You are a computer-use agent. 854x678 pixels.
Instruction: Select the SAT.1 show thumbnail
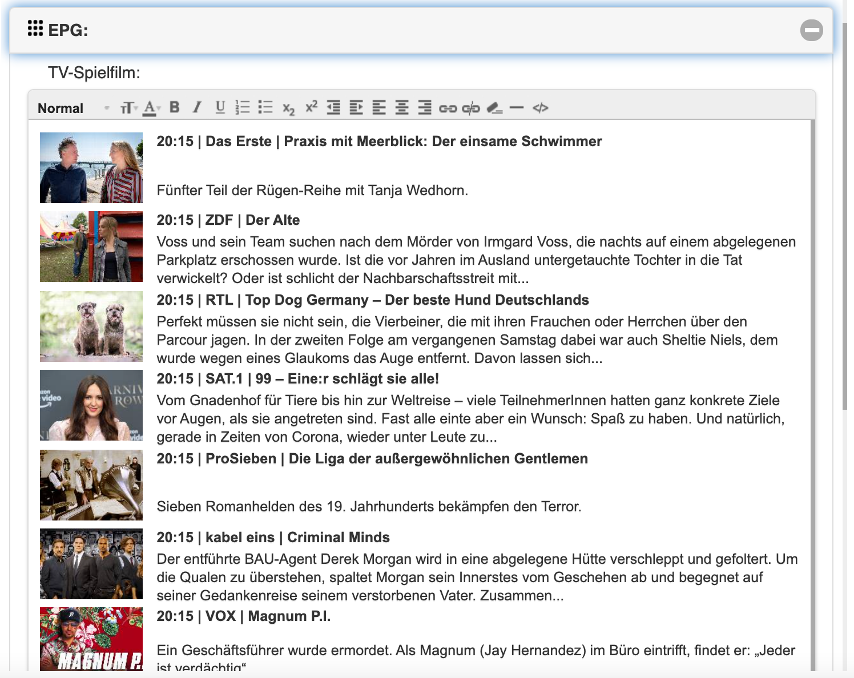click(x=91, y=405)
